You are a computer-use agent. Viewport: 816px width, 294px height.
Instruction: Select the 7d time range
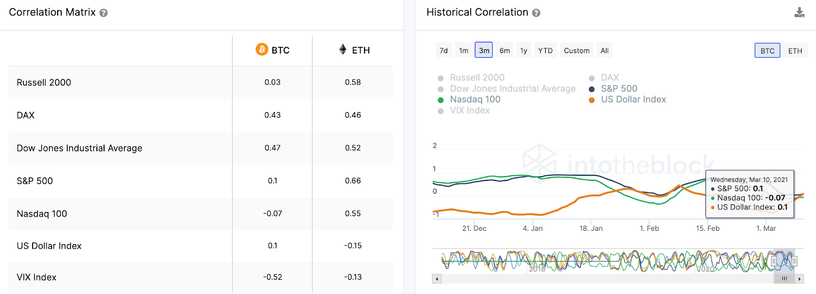click(444, 50)
